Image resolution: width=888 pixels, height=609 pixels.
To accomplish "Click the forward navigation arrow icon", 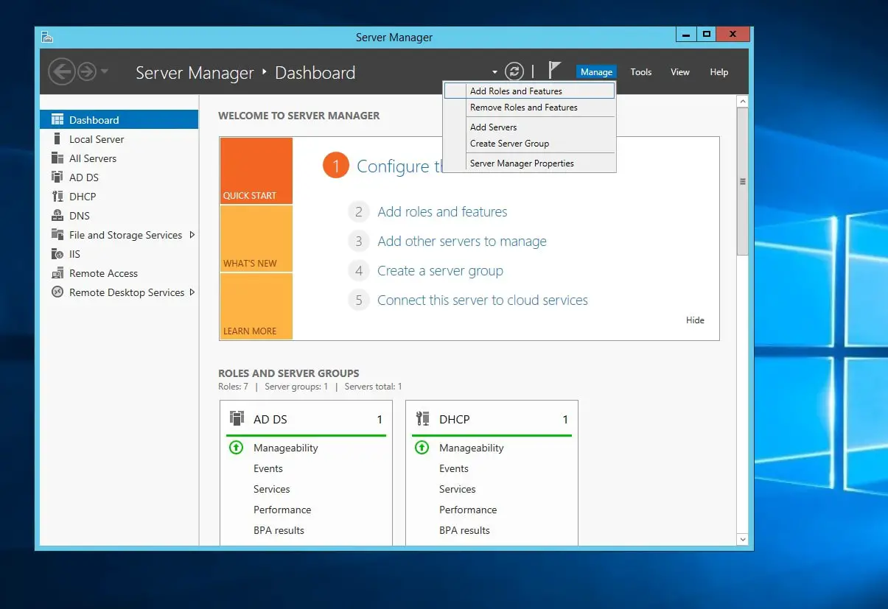I will coord(87,71).
